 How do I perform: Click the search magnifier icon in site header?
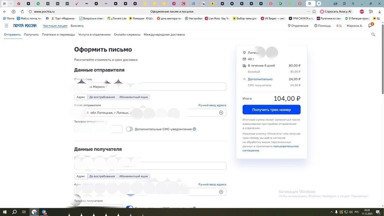click(x=373, y=34)
